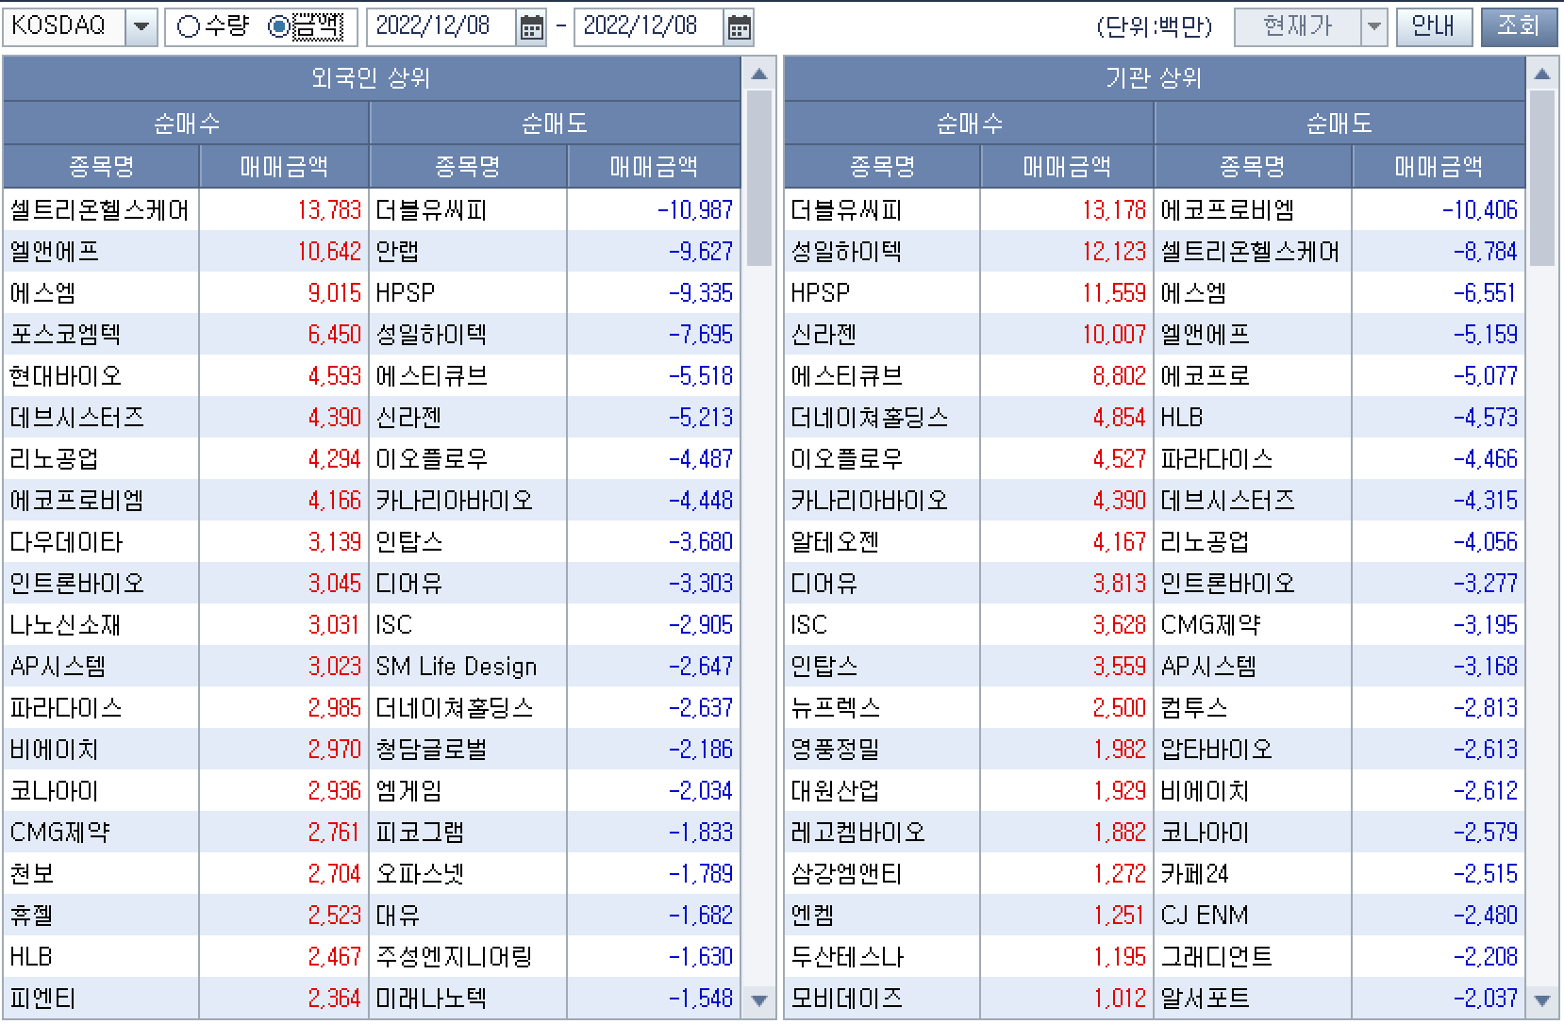Select 미래나노텍 row
This screenshot has height=1024, width=1564.
(x=469, y=999)
